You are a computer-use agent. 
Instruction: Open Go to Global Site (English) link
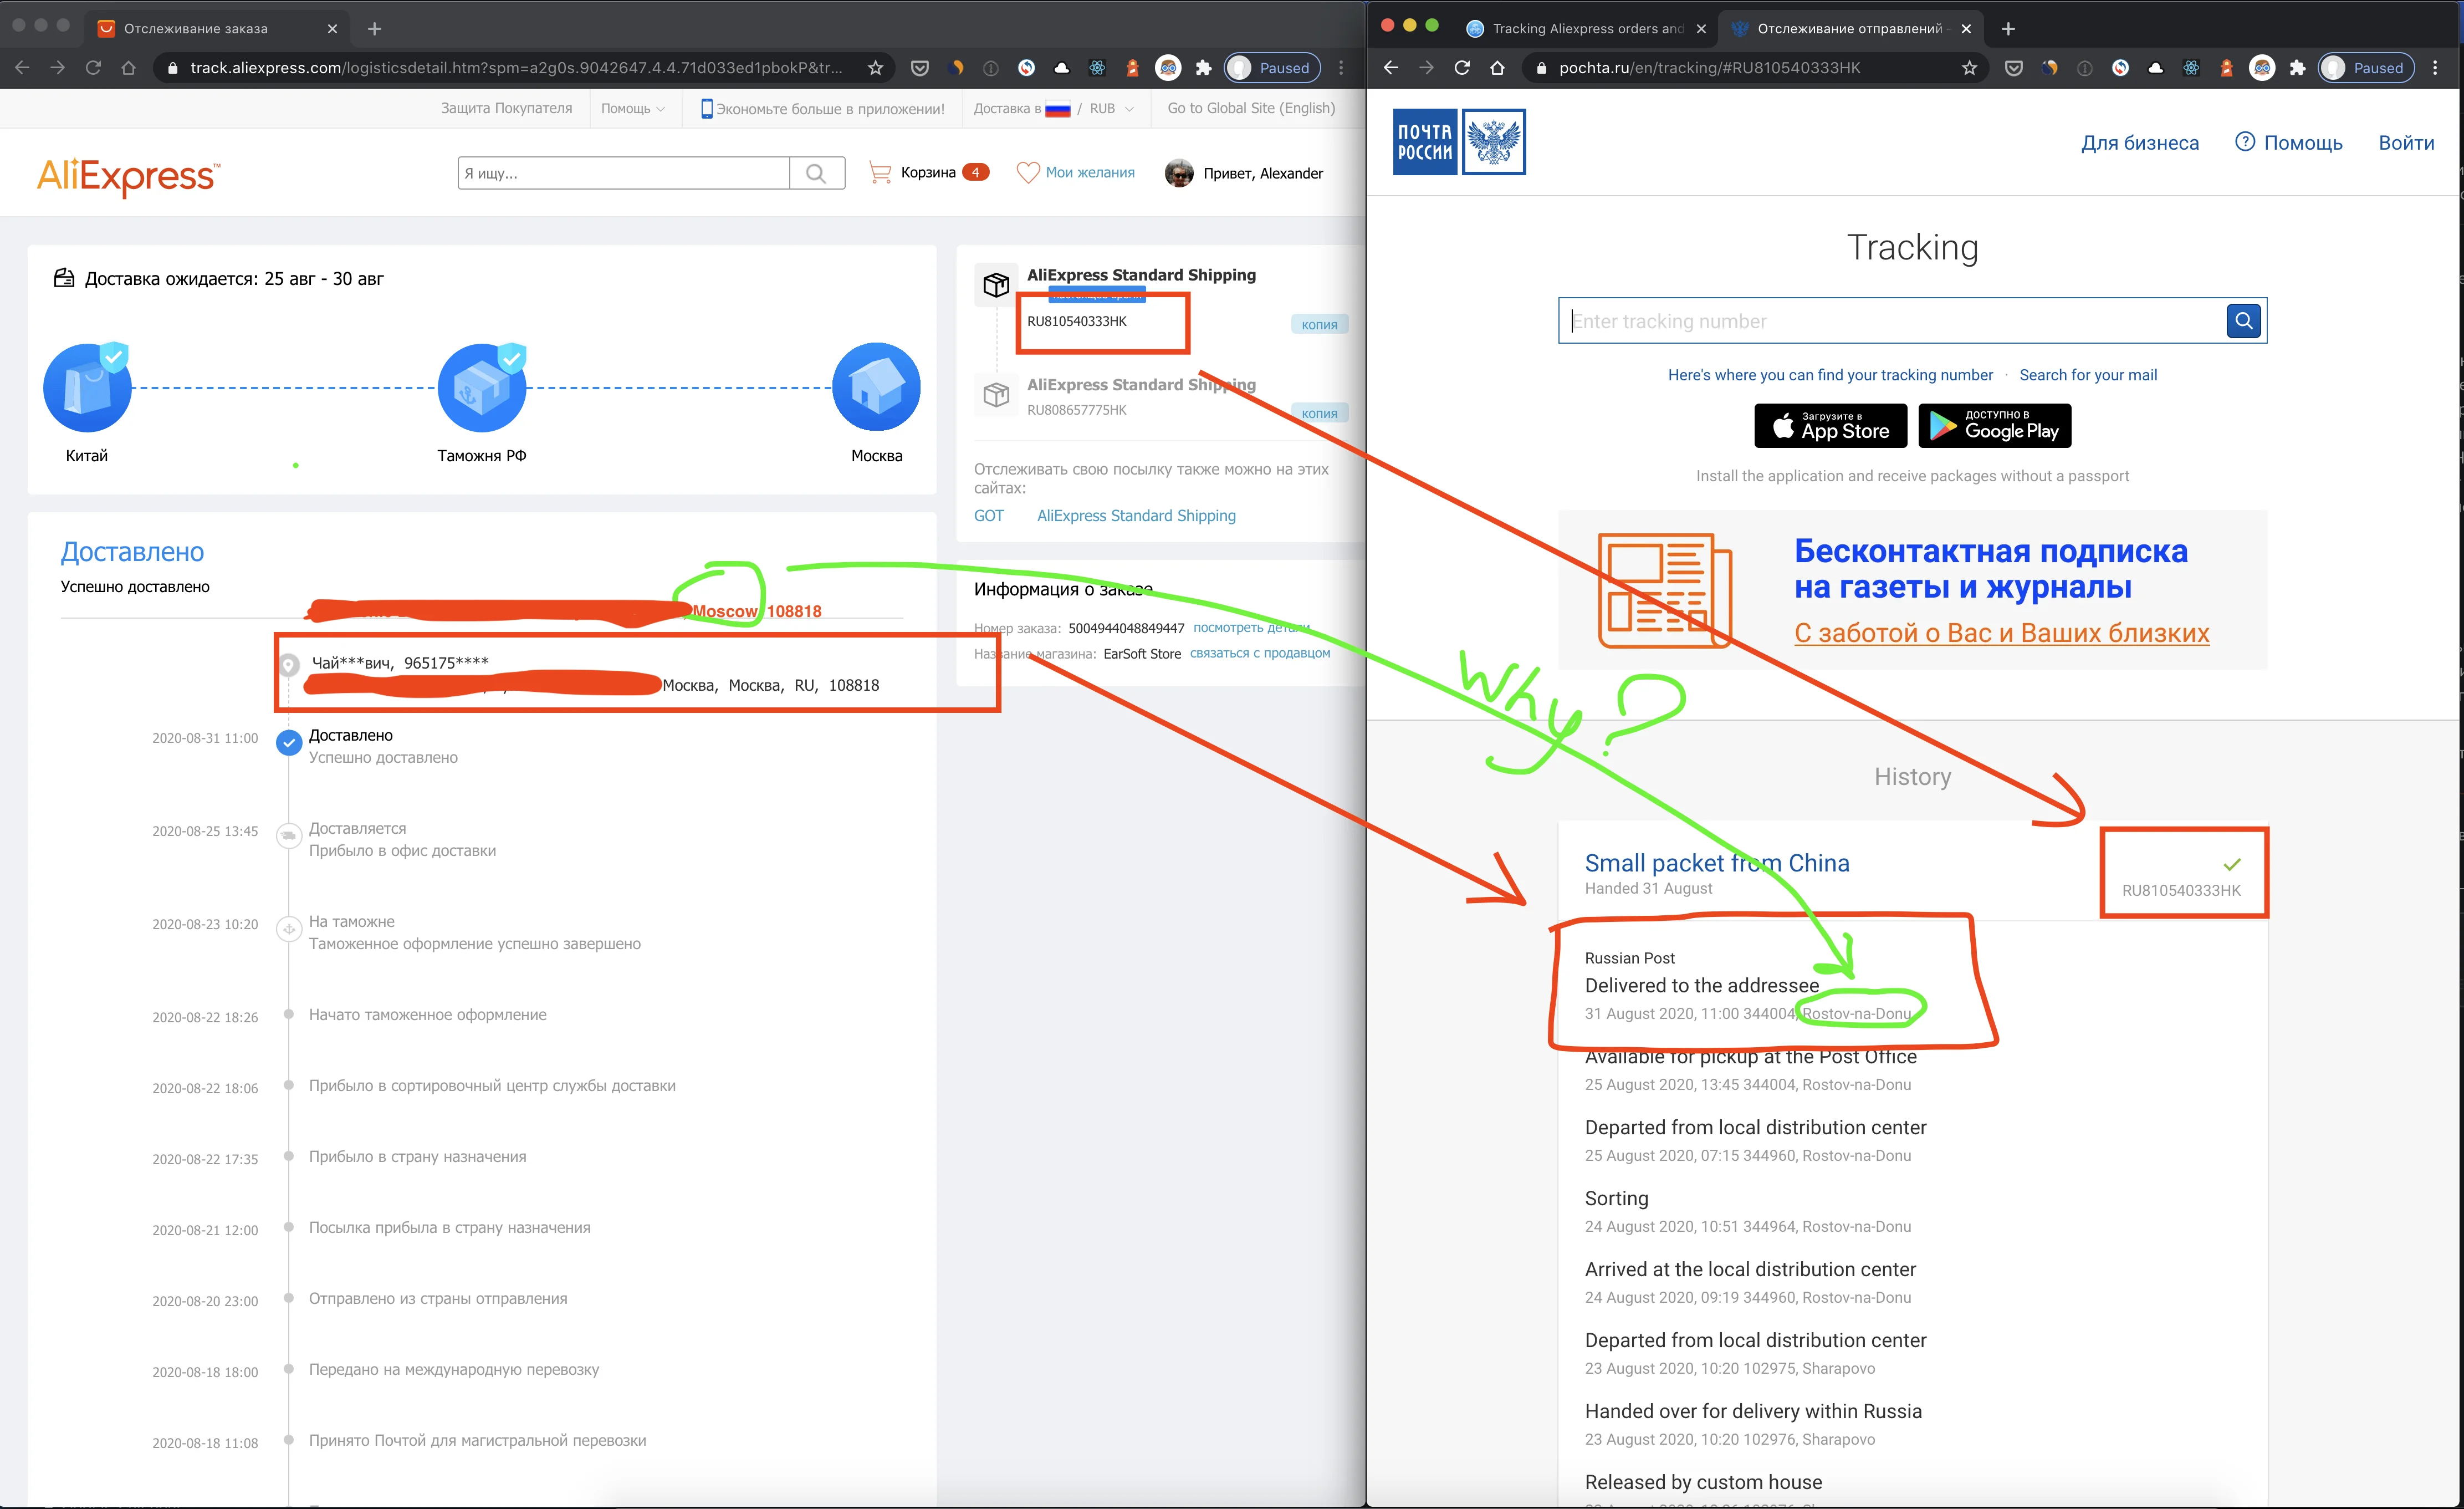tap(1250, 108)
